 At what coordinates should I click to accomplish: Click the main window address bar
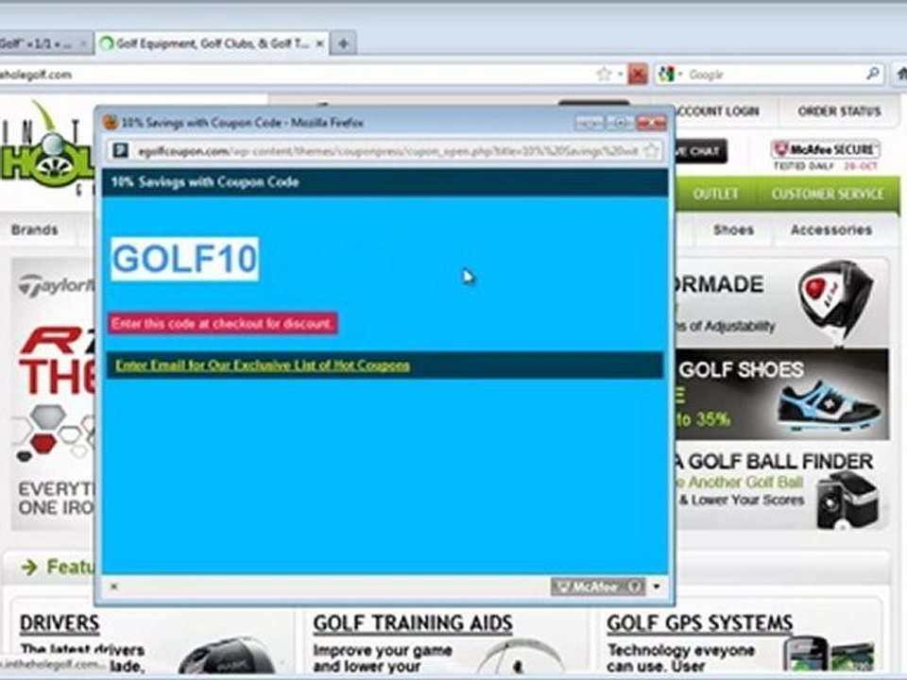point(295,74)
